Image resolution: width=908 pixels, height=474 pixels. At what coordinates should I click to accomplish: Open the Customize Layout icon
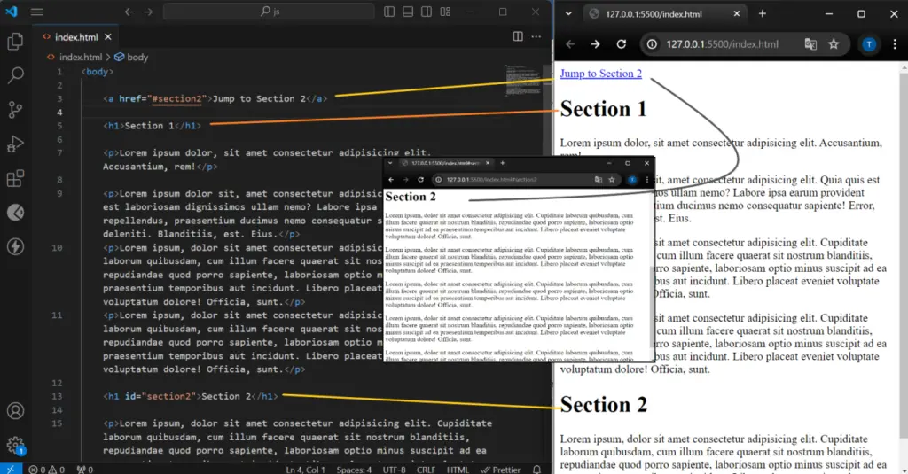click(445, 12)
